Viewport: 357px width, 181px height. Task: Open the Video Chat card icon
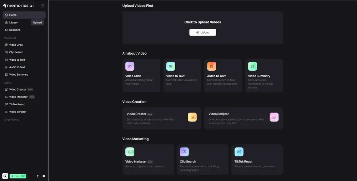(x=130, y=66)
